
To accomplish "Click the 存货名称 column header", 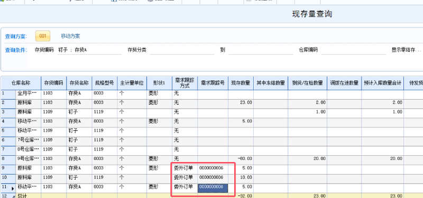I will click(x=79, y=83).
